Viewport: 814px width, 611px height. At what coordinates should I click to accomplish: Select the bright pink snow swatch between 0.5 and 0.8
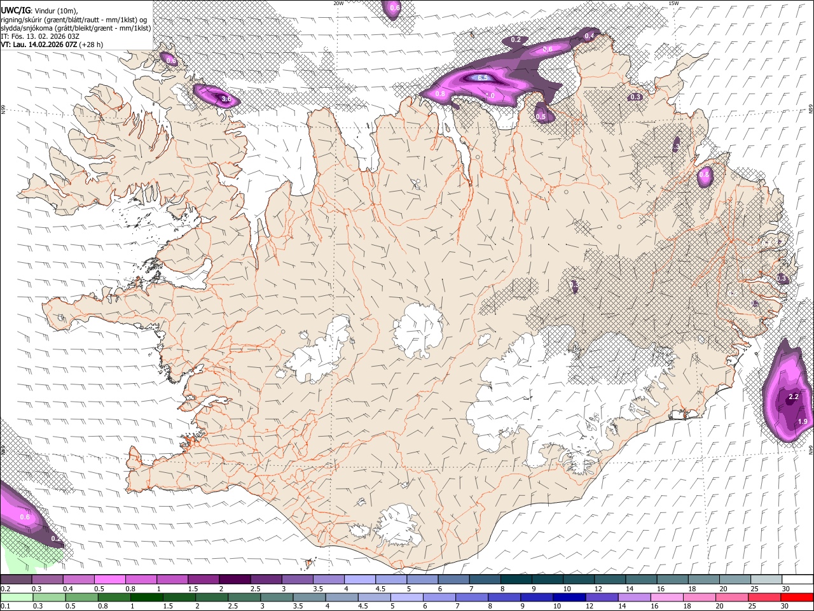point(110,579)
